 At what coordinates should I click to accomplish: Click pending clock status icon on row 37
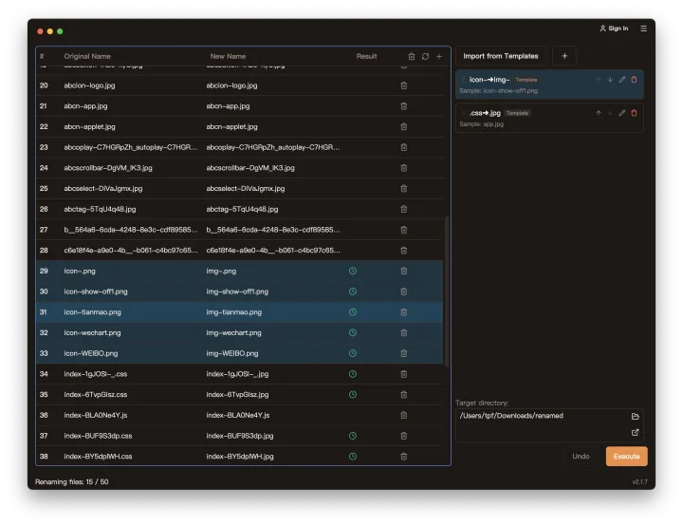pyautogui.click(x=353, y=436)
